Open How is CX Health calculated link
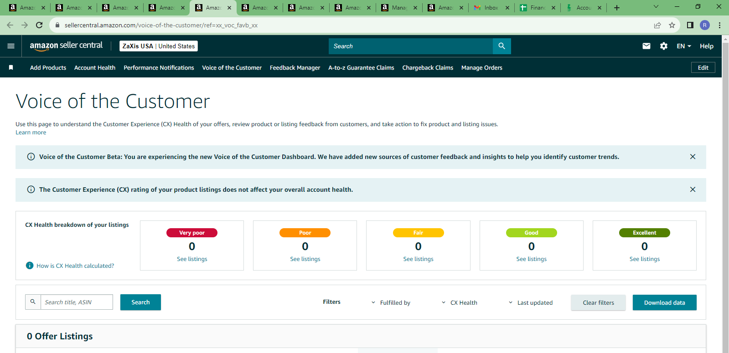729x353 pixels. 75,266
